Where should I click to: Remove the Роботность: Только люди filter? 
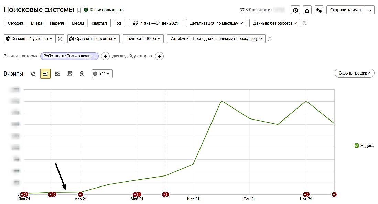click(94, 56)
